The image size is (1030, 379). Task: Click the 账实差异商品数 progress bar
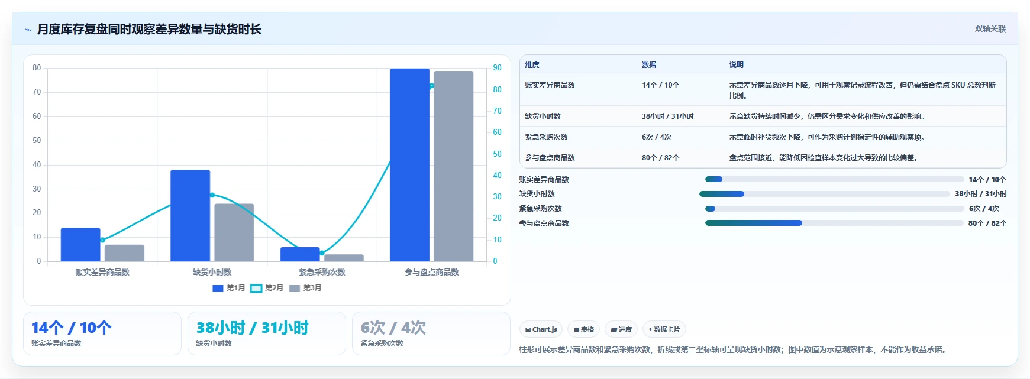tap(834, 179)
